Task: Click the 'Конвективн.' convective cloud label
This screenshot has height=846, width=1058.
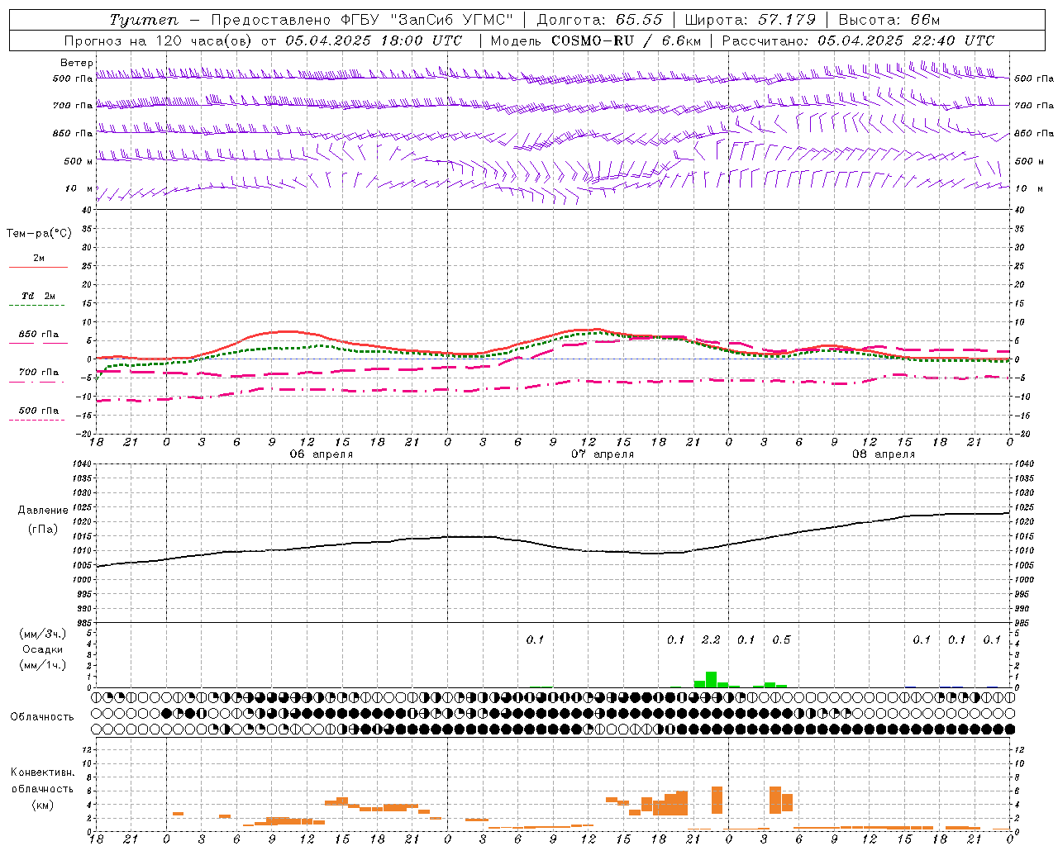Action: coord(42,772)
